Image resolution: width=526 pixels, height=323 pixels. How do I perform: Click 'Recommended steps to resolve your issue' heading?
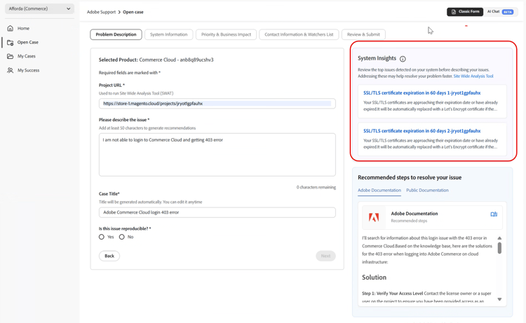[410, 177]
